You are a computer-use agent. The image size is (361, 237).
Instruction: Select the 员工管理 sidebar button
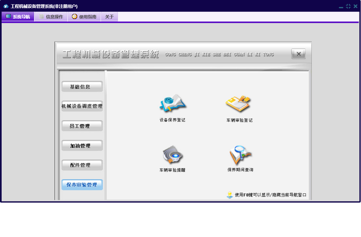pyautogui.click(x=82, y=126)
